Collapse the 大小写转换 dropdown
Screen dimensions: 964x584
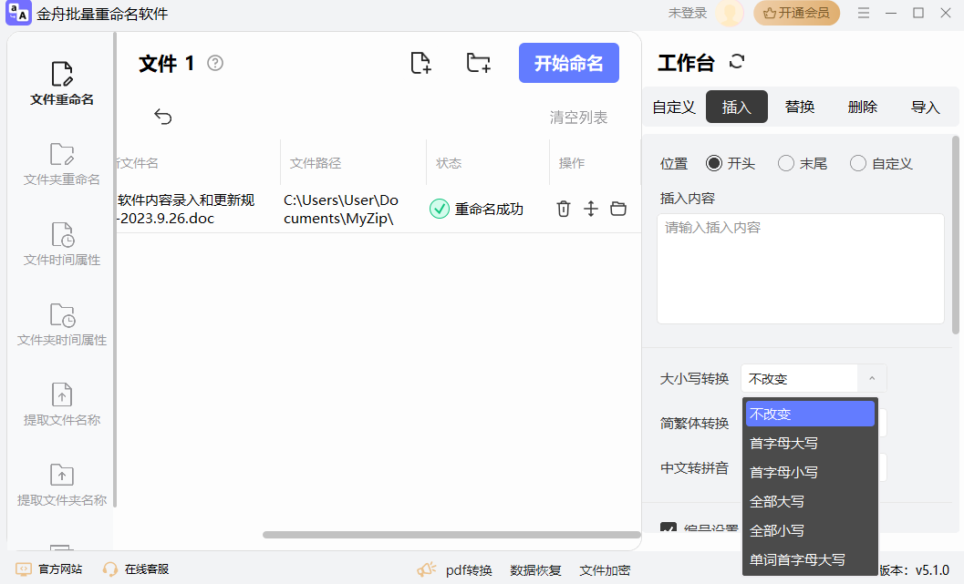coord(872,378)
